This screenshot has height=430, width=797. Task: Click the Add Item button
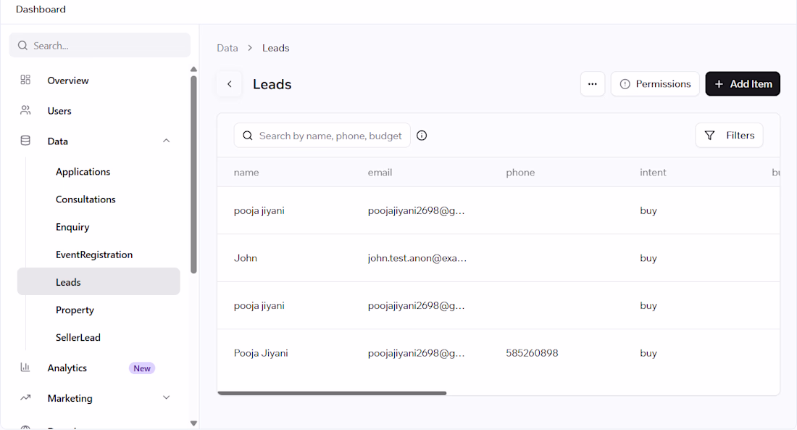[x=743, y=84]
